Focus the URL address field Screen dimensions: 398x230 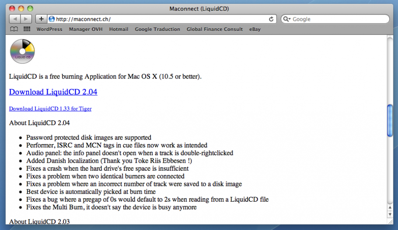click(161, 19)
